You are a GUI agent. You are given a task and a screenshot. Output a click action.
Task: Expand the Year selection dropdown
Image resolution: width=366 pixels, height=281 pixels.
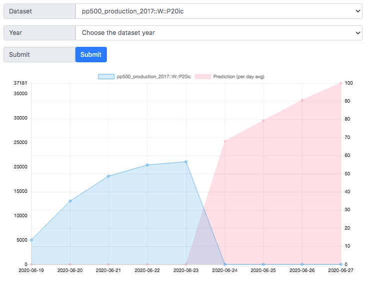point(219,33)
